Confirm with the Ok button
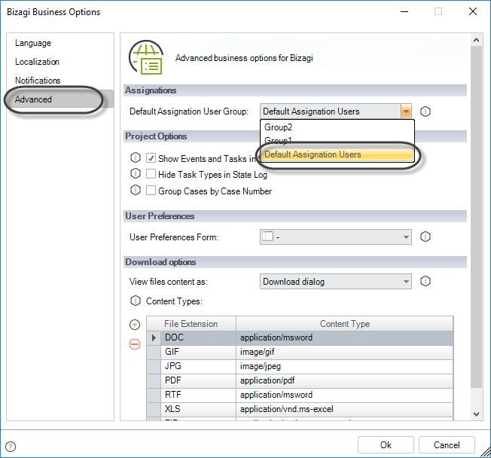 click(x=386, y=445)
